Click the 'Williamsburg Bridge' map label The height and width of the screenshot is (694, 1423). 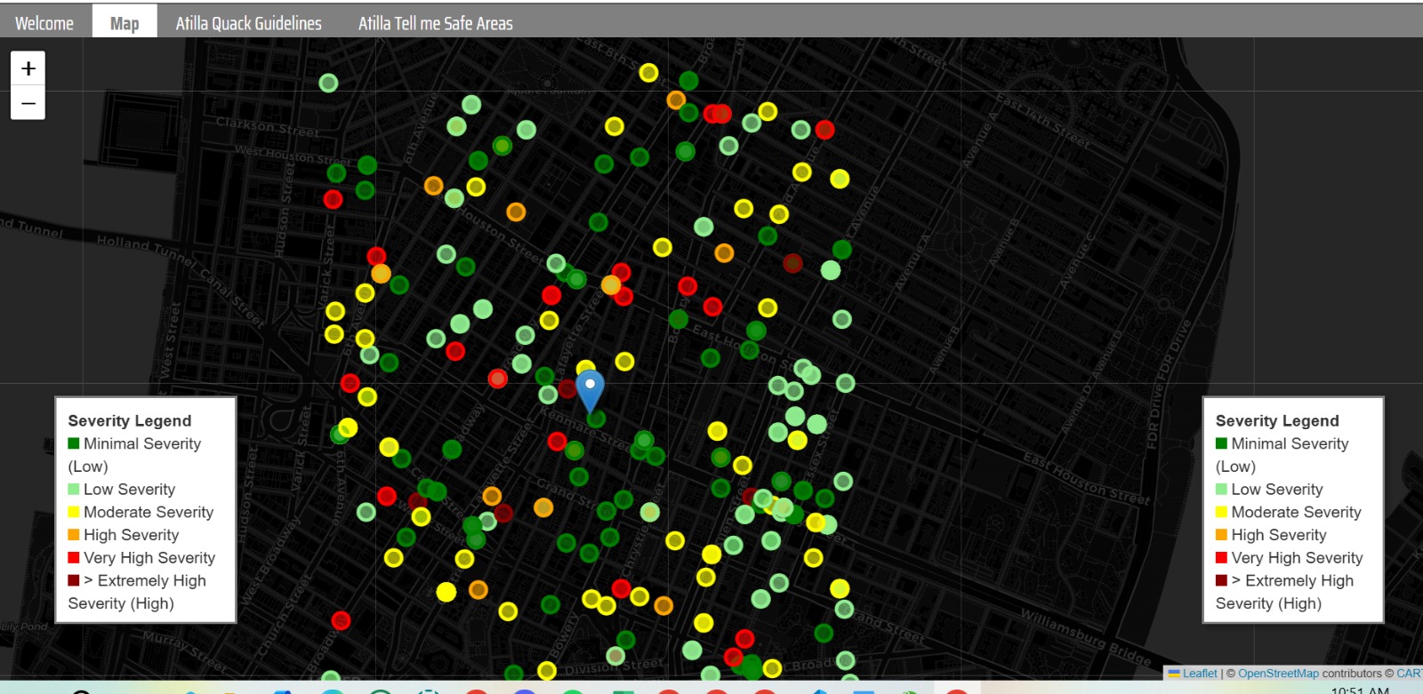[x=1085, y=636]
